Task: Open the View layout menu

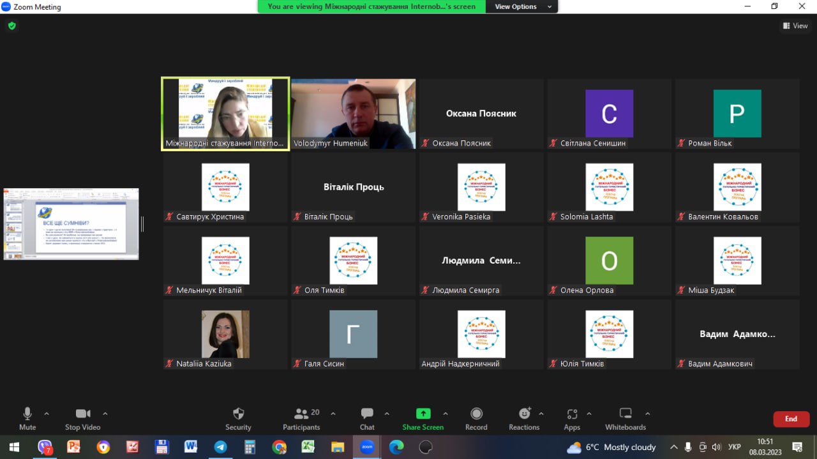Action: 795,26
